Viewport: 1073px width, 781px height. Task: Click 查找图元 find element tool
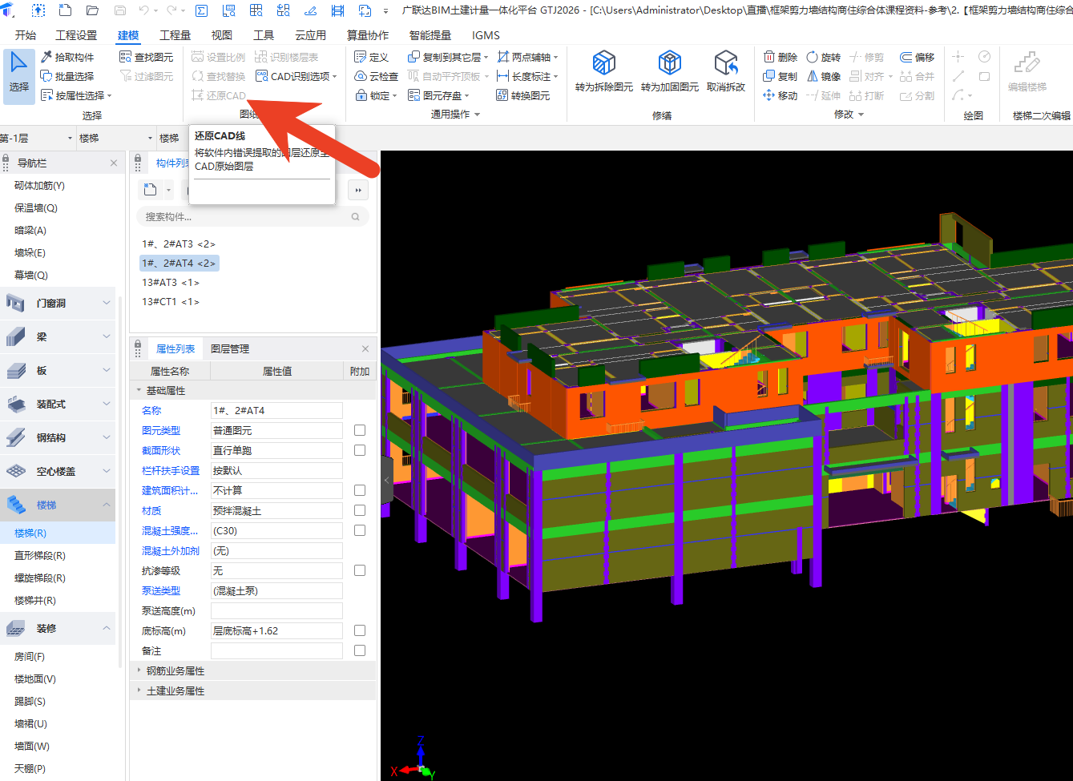[x=147, y=57]
